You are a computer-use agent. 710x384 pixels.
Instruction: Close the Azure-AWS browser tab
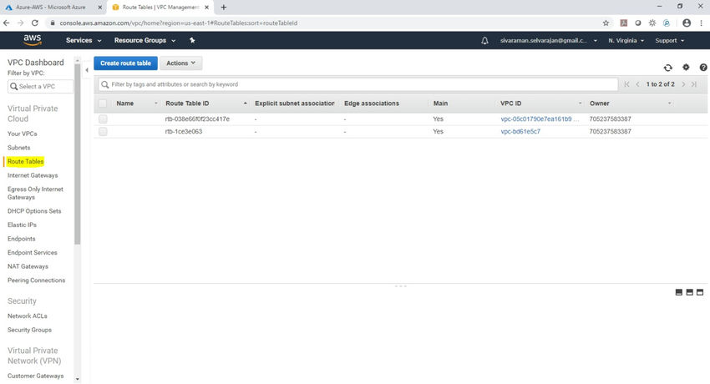tap(100, 8)
